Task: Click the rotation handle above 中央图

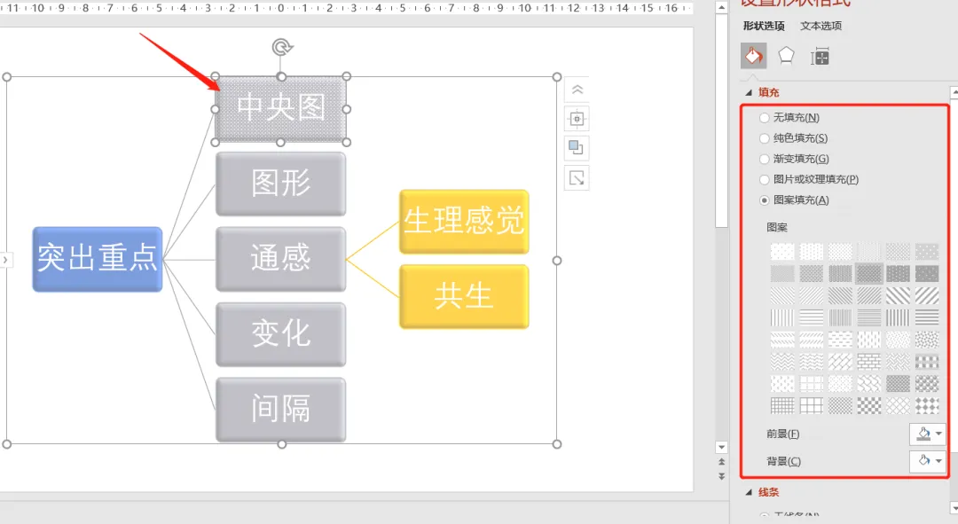Action: click(282, 47)
